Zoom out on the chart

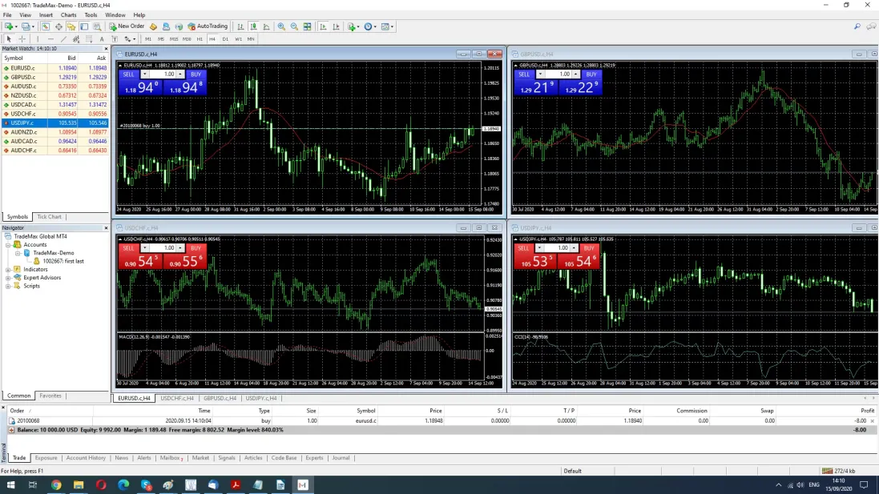(294, 26)
